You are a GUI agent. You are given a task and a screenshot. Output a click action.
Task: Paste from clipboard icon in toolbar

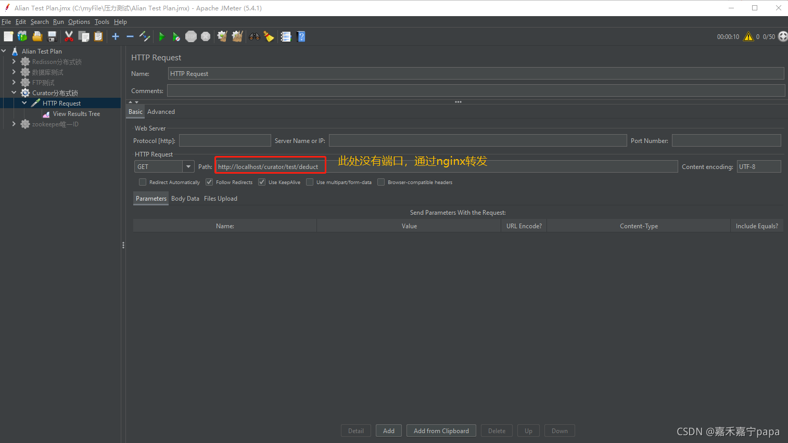coord(98,36)
